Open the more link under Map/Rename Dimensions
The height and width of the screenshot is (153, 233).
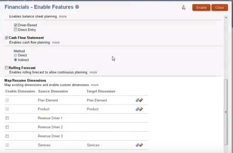(95, 85)
